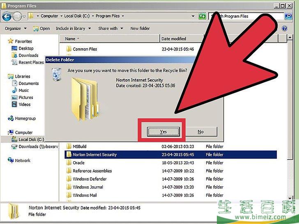299x224 pixels.
Task: Click Program Files in address breadcrumb
Action: (108, 16)
